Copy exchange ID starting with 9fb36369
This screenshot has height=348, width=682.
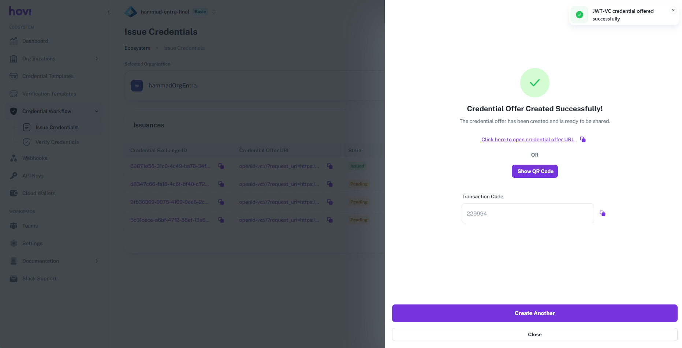[x=221, y=202]
